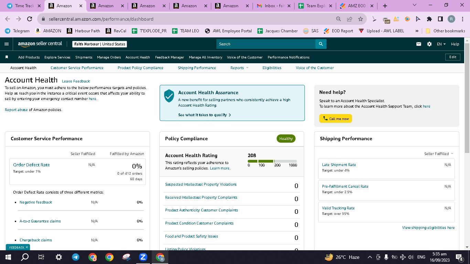Image resolution: width=470 pixels, height=264 pixels.
Task: Open the A-to-z Guarantee claims link
Action: point(40,221)
